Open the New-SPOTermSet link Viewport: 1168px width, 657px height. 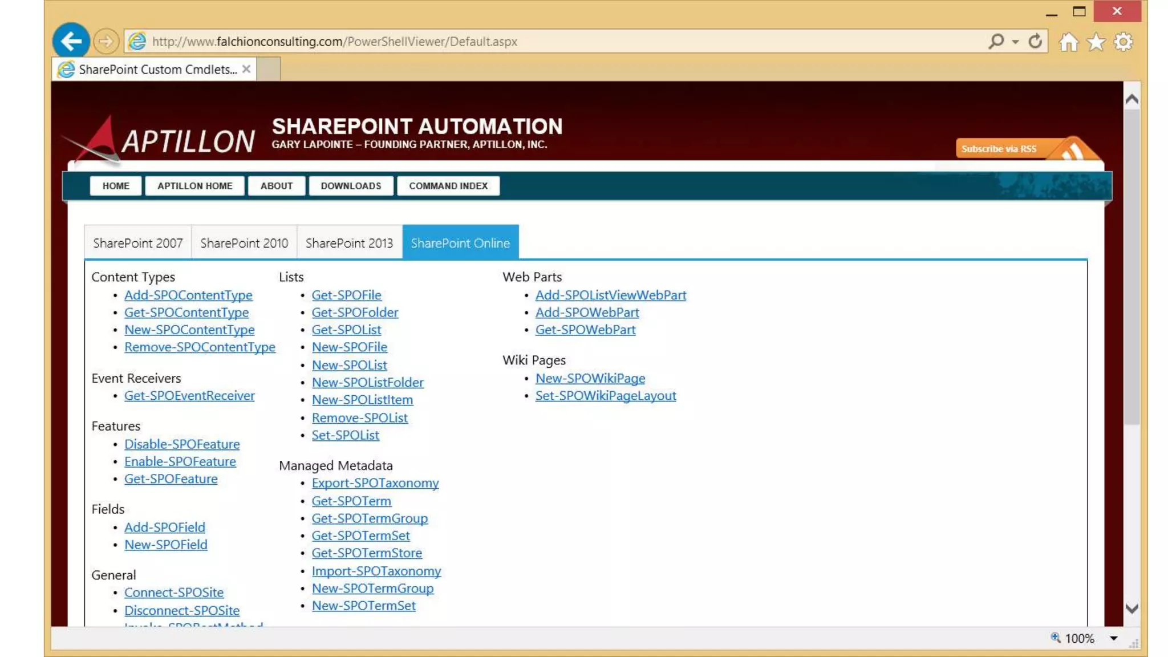coord(363,606)
